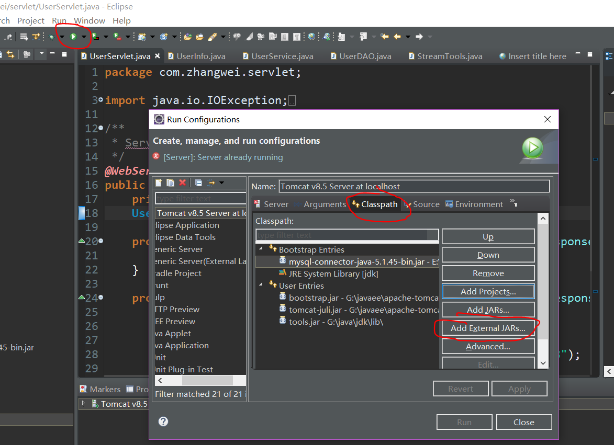614x445 pixels.
Task: Click the Up button
Action: [x=488, y=236]
